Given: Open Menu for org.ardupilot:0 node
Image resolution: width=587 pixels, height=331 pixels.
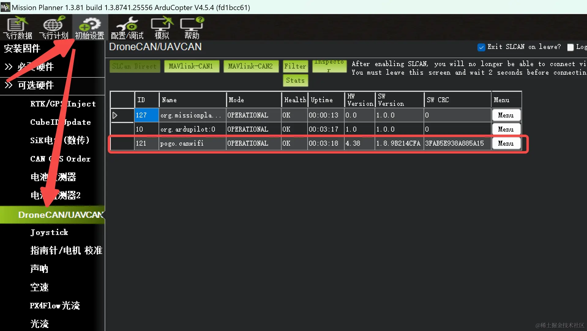Looking at the screenshot, I should (x=506, y=129).
